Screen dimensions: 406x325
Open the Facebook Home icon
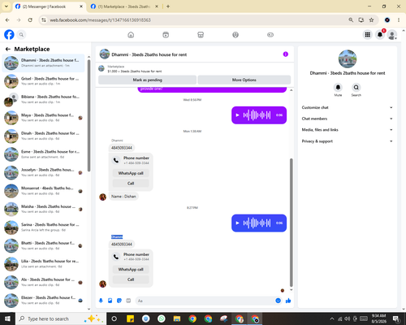(131, 35)
